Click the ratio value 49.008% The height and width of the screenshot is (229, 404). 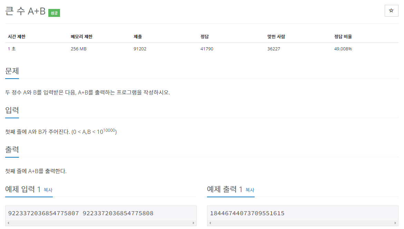343,49
